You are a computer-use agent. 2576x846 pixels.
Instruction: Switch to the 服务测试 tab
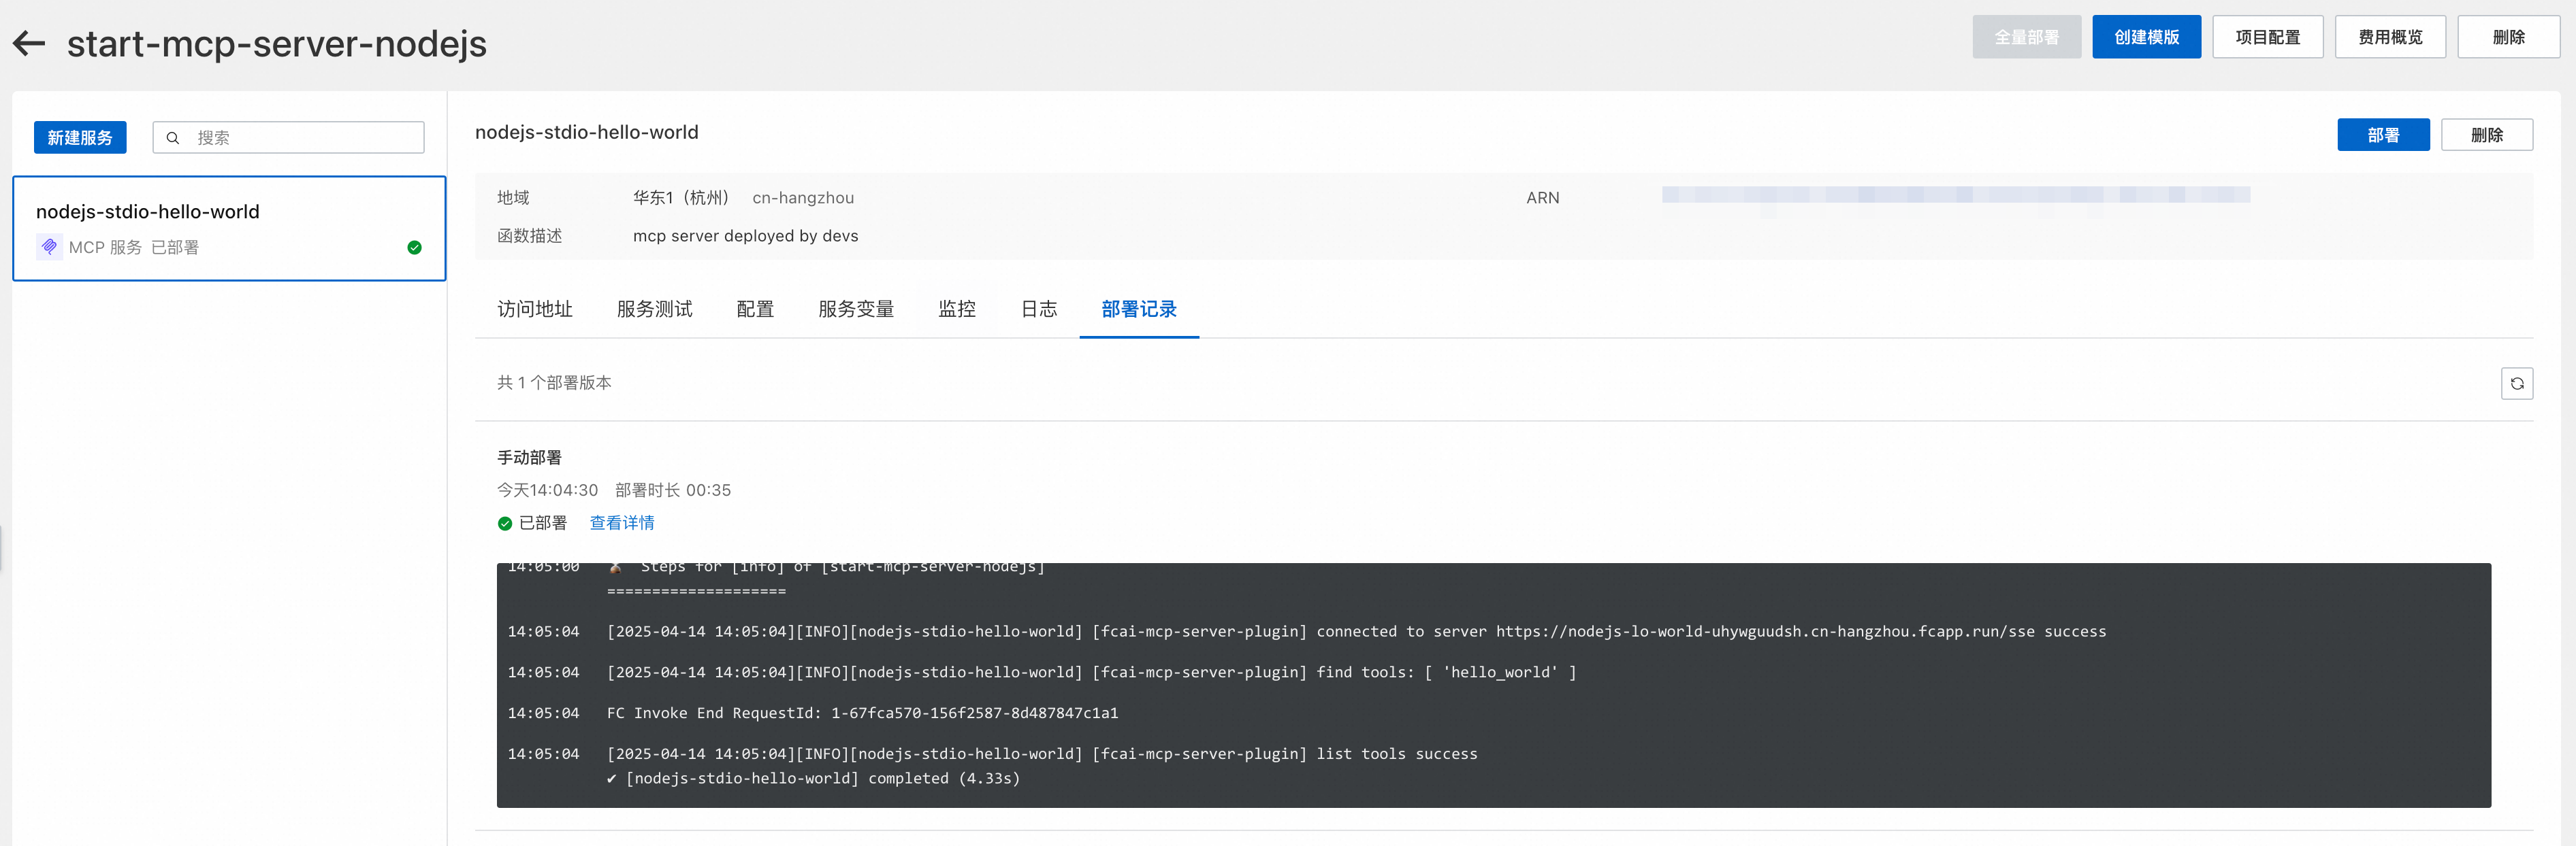tap(654, 309)
